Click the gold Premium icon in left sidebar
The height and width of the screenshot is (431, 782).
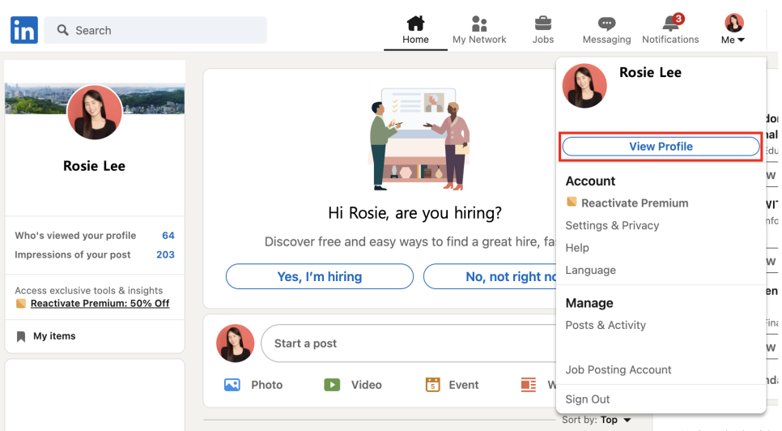(21, 303)
